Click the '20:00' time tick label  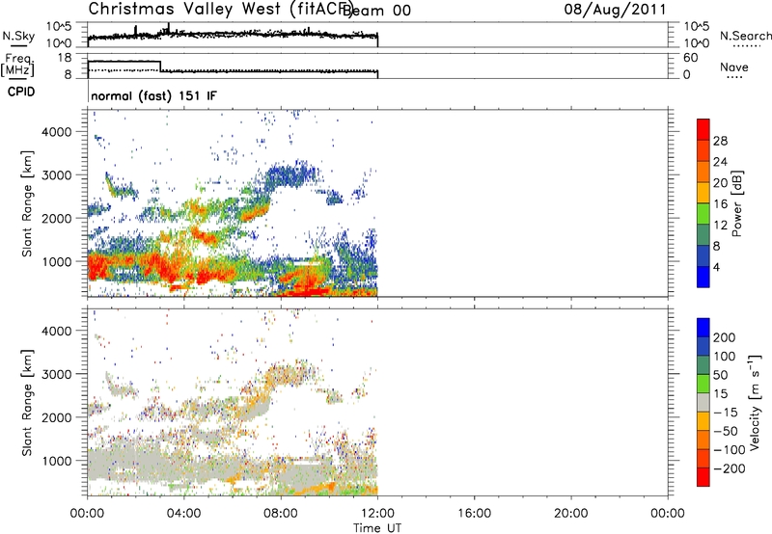[570, 514]
